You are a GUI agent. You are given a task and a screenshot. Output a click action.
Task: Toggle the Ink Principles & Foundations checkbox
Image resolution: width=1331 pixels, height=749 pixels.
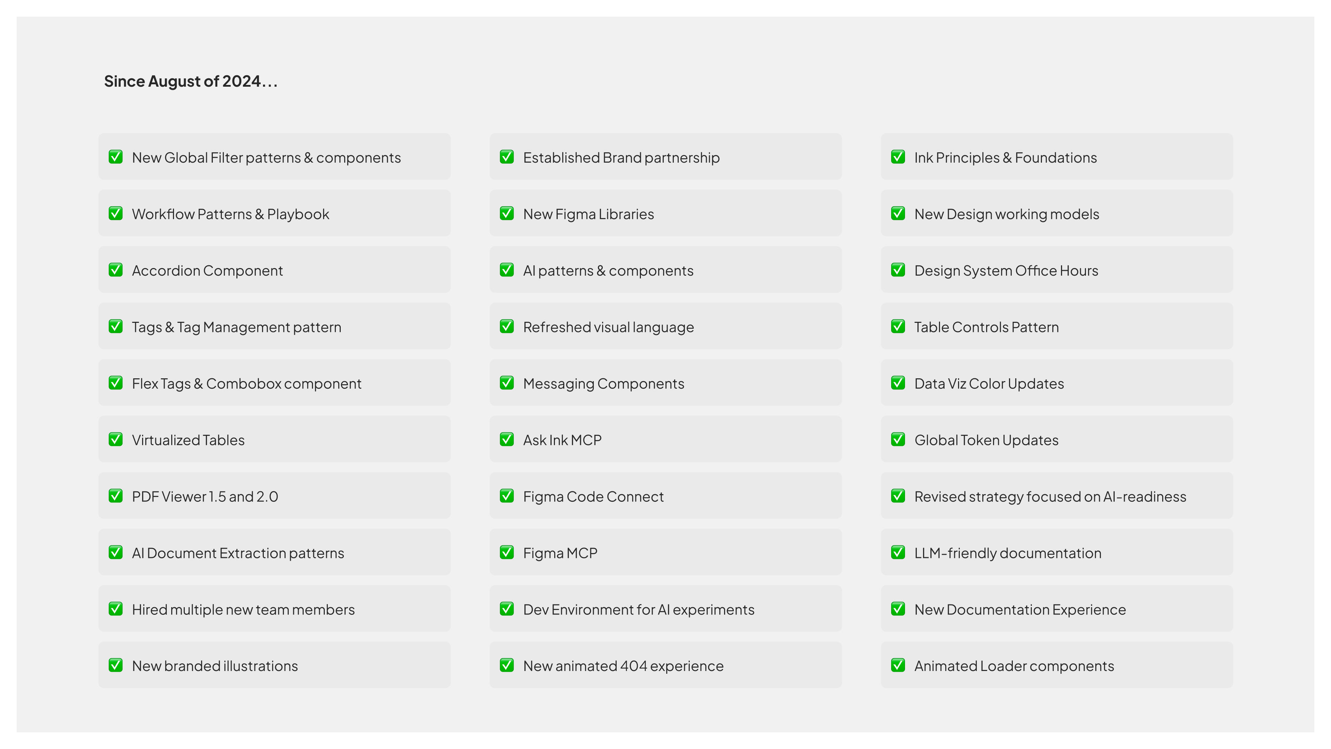[898, 157]
